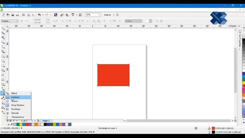Create a new document with the New icon
Screen dimensions: 245x138
(x=3, y=15)
